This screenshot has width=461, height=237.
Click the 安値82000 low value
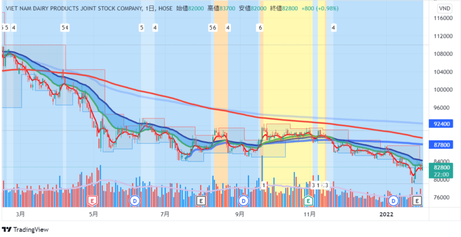253,9
